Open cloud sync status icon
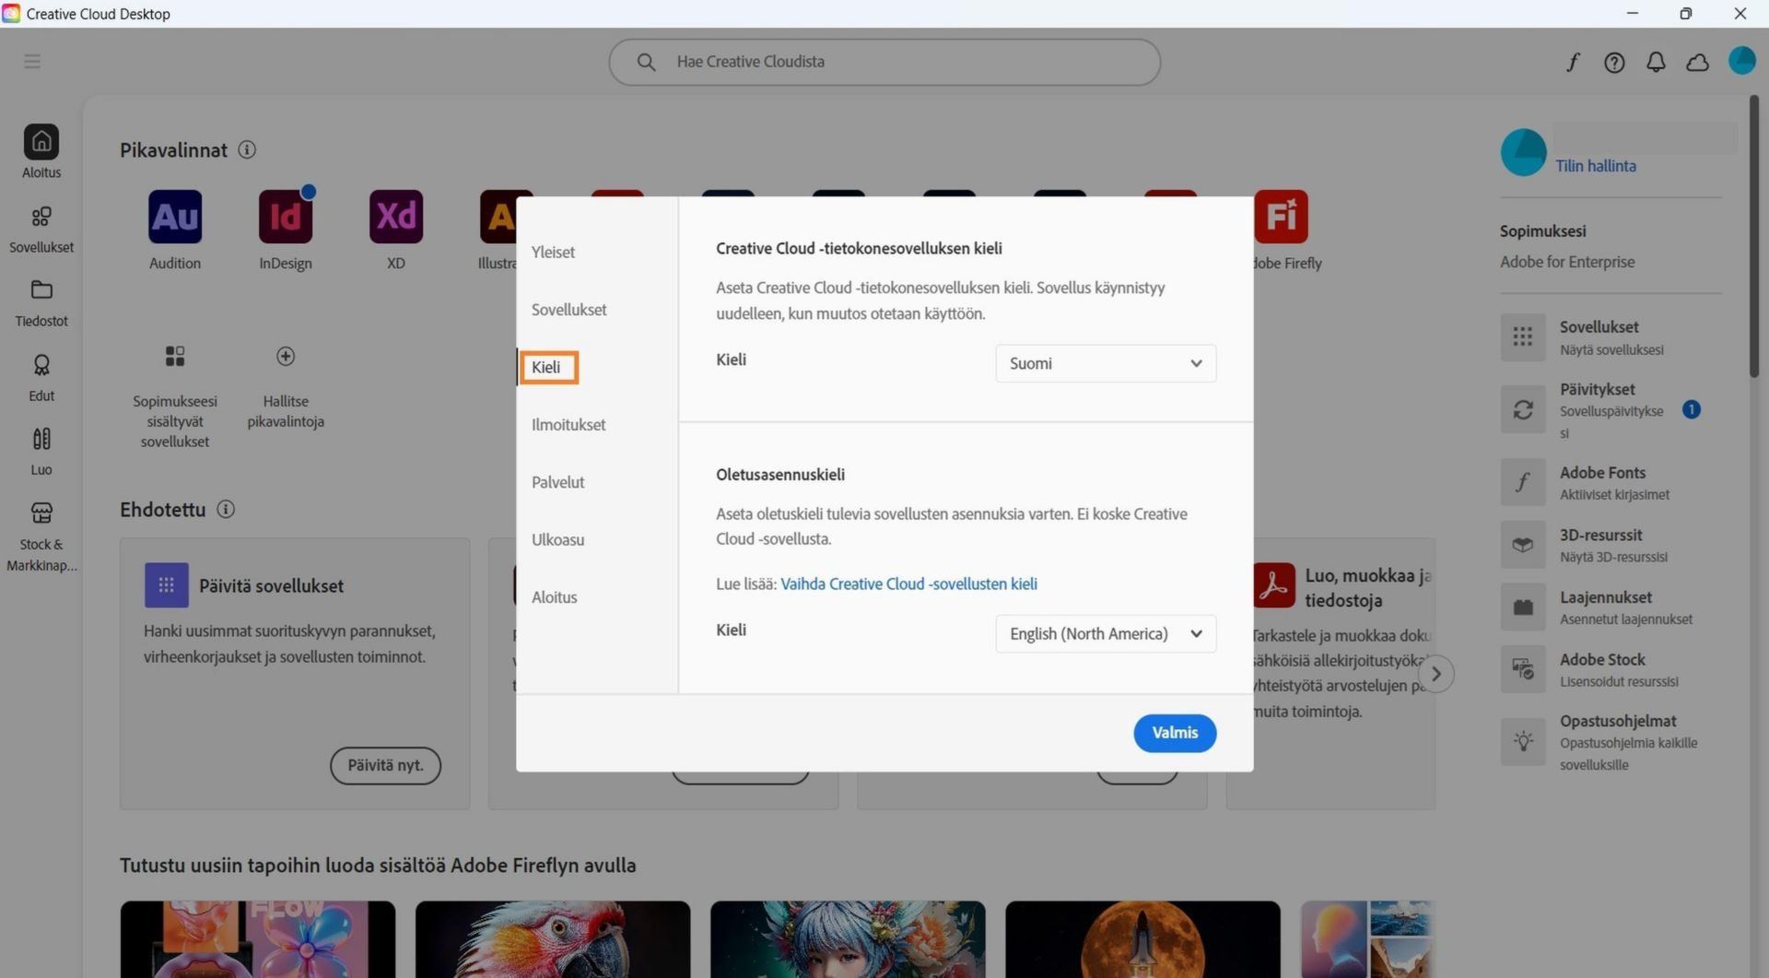Screen dimensions: 1769x978 (x=1697, y=62)
